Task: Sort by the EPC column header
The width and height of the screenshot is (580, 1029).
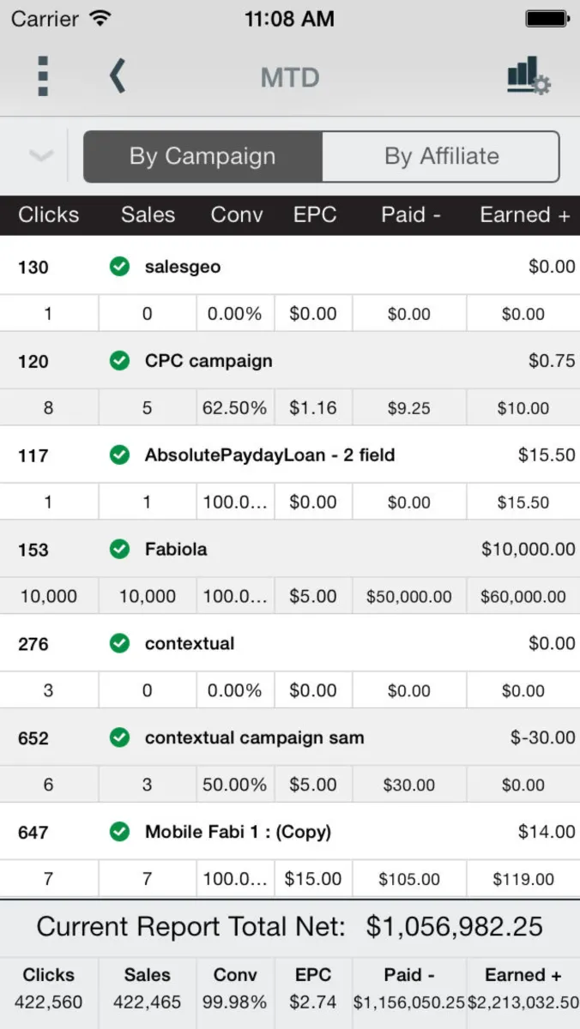Action: click(x=314, y=215)
